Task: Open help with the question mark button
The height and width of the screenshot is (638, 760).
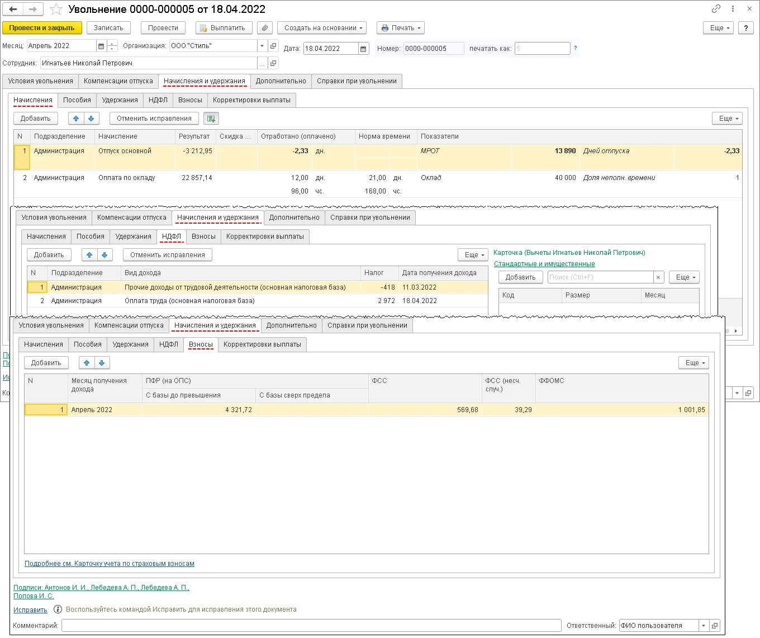Action: [x=746, y=28]
